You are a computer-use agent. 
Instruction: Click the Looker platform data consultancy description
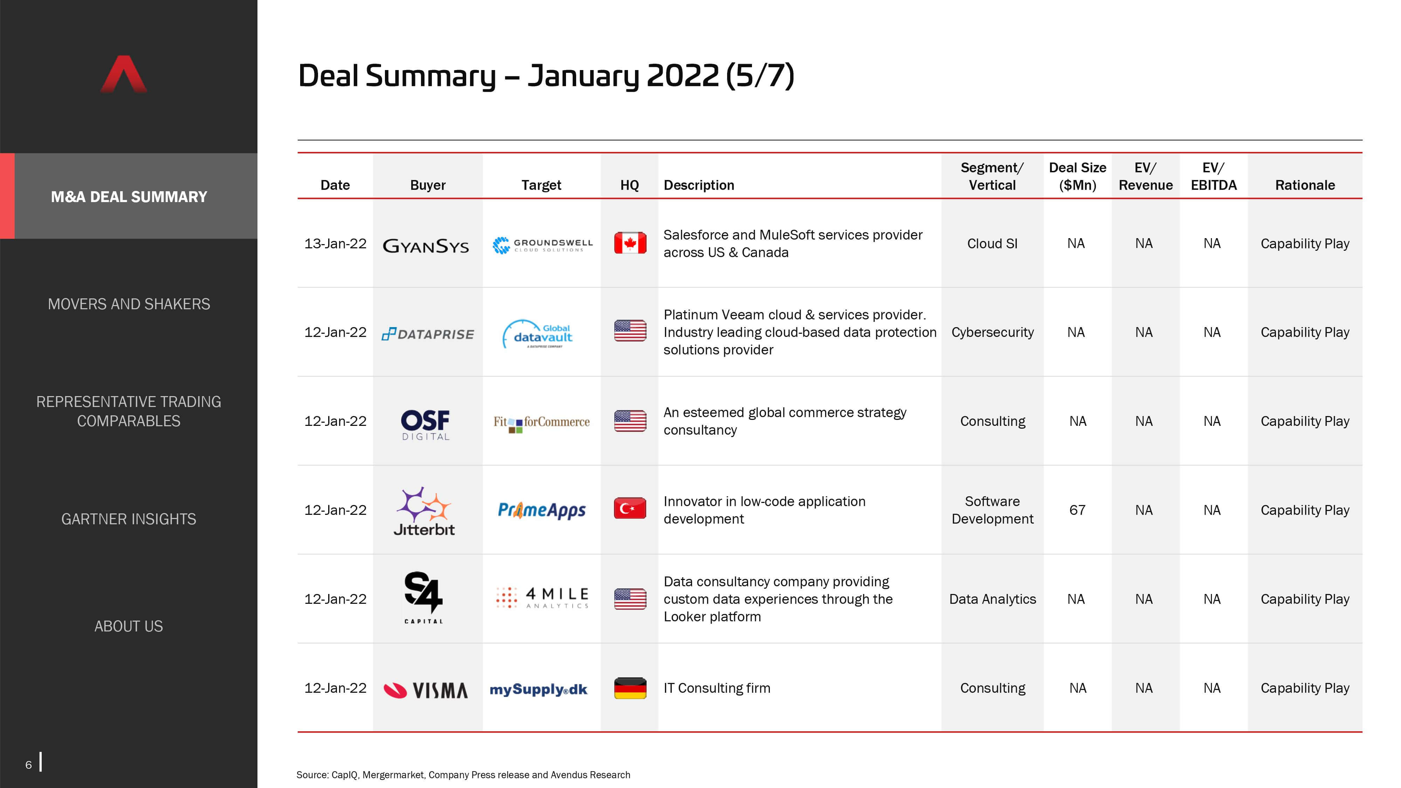tap(778, 599)
